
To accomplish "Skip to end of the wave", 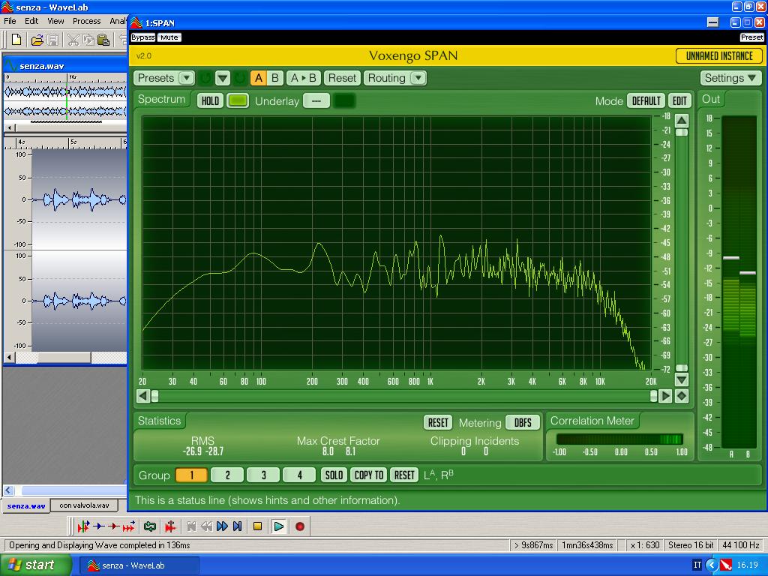I will click(x=238, y=526).
